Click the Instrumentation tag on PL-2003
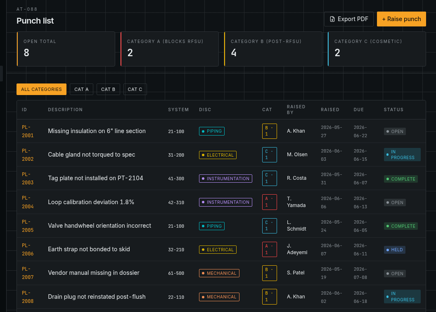The image size is (436, 312). click(225, 179)
